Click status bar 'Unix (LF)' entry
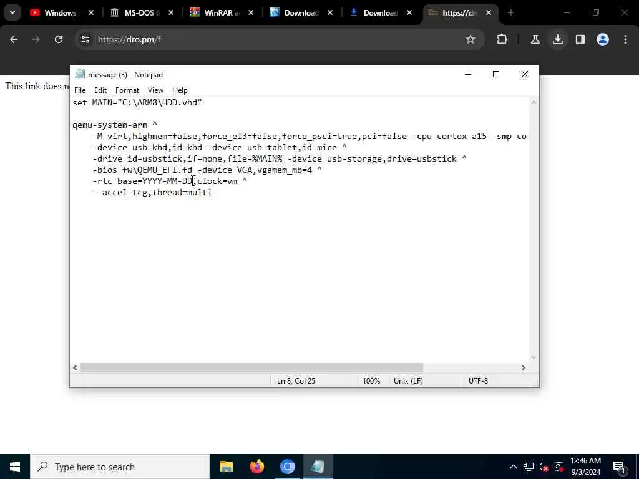This screenshot has height=479, width=639. (x=408, y=381)
